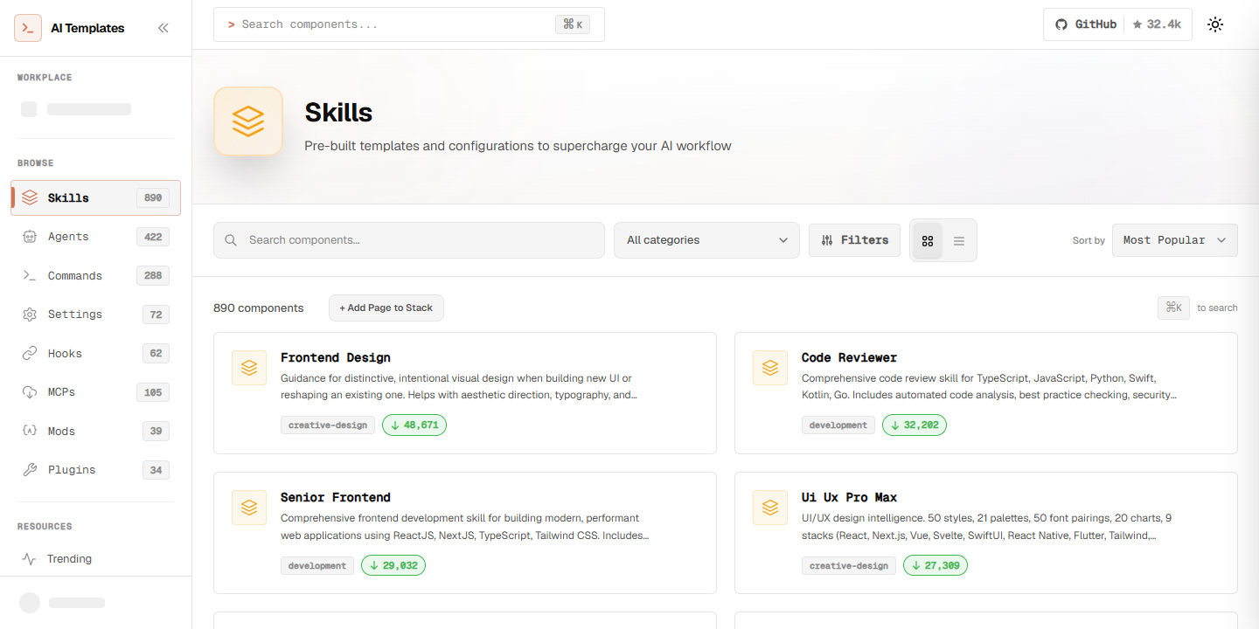Click the 32,202 downloads badge
Image resolution: width=1259 pixels, height=629 pixels.
pos(915,425)
